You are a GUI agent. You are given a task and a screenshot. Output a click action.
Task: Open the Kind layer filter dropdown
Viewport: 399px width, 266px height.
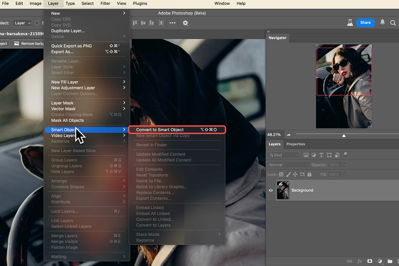(283, 155)
